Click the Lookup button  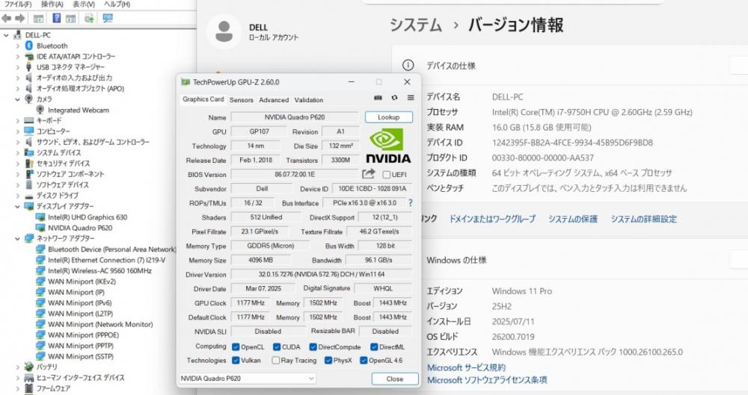click(x=389, y=117)
